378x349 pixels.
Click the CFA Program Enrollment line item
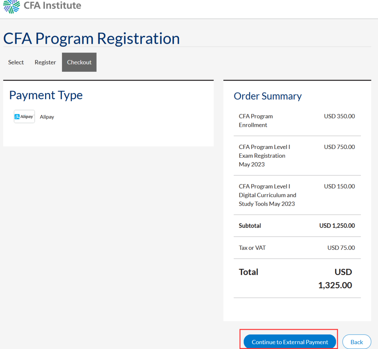point(256,121)
